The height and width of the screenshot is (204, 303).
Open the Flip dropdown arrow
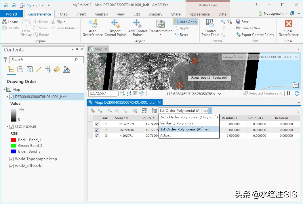tap(64, 22)
